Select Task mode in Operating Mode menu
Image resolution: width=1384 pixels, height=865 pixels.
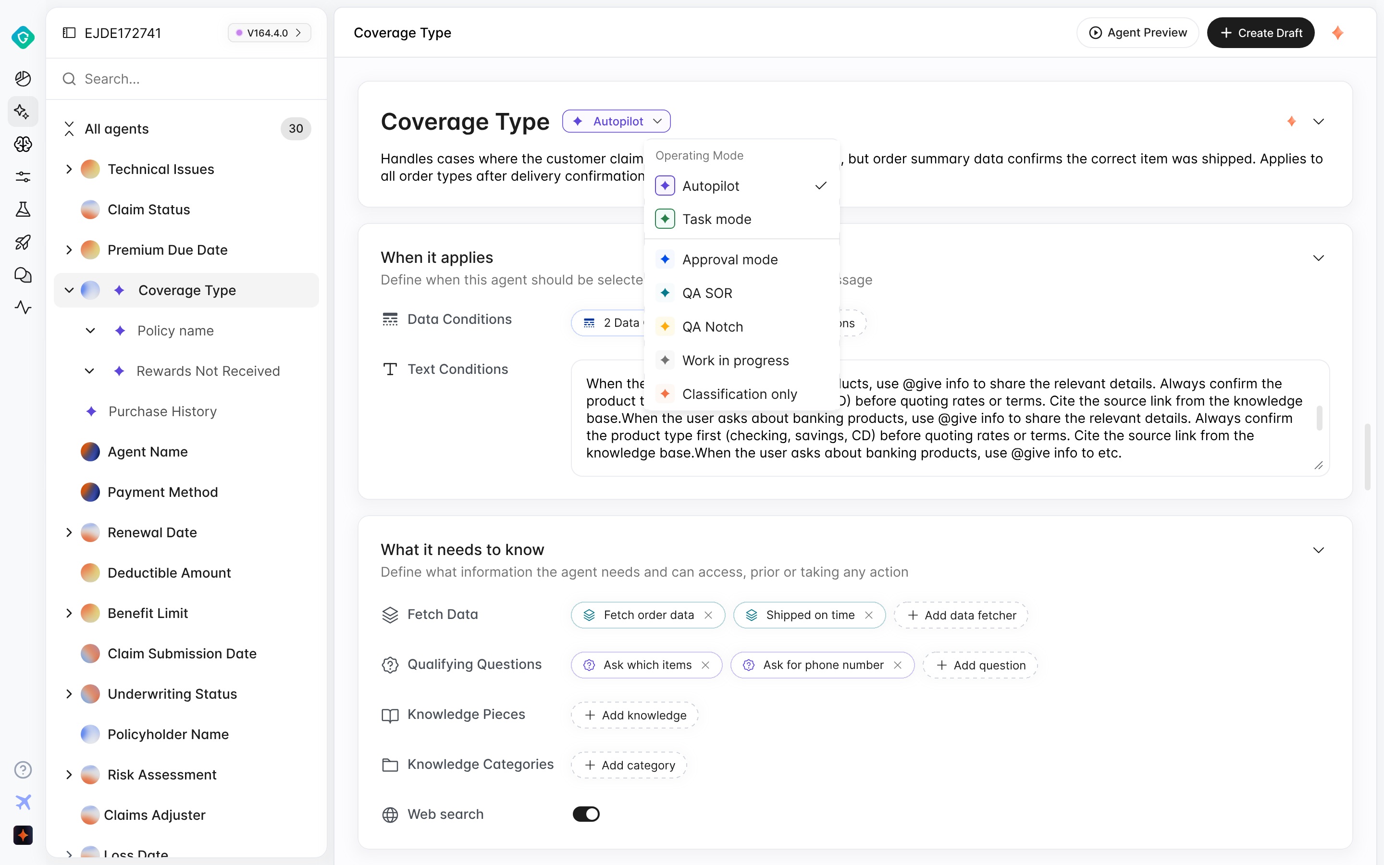742,219
